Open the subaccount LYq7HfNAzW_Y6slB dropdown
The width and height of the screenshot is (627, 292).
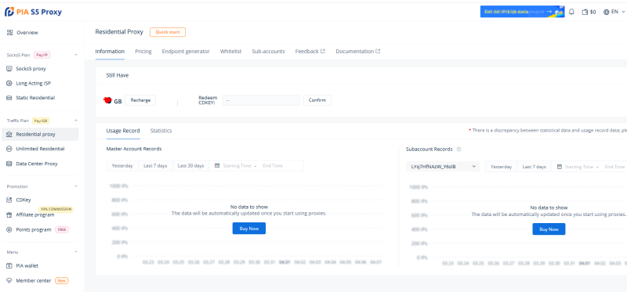point(443,167)
